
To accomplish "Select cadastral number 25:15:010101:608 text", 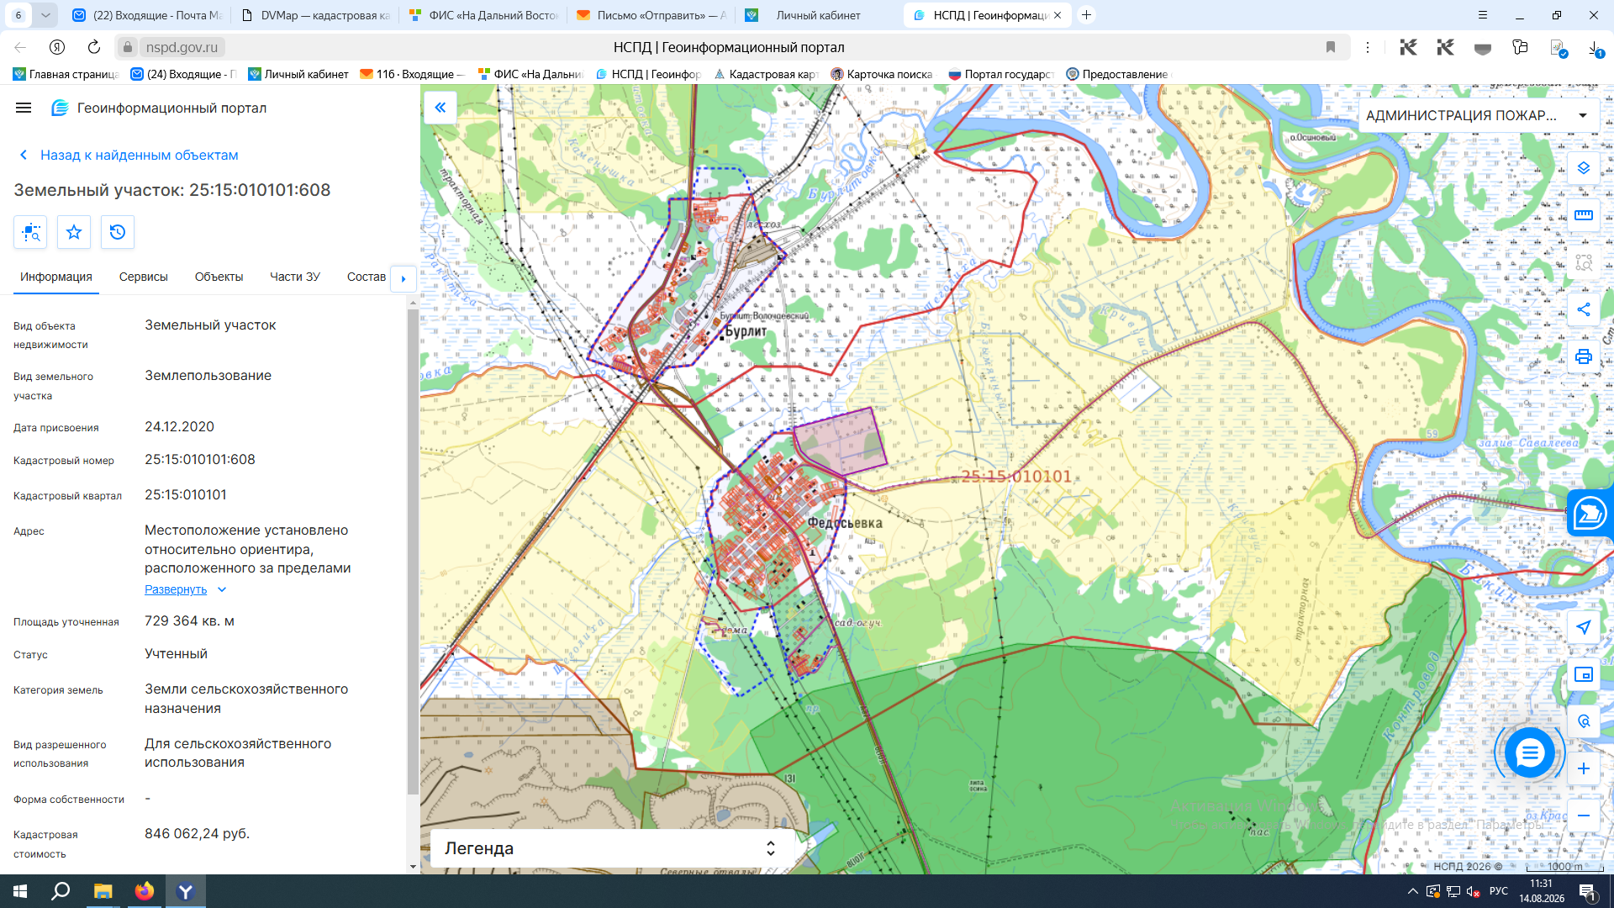I will (x=200, y=460).
